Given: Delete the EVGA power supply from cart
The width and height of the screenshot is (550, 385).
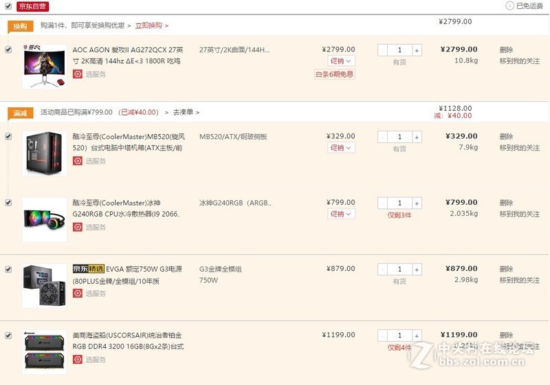Looking at the screenshot, I should (506, 269).
